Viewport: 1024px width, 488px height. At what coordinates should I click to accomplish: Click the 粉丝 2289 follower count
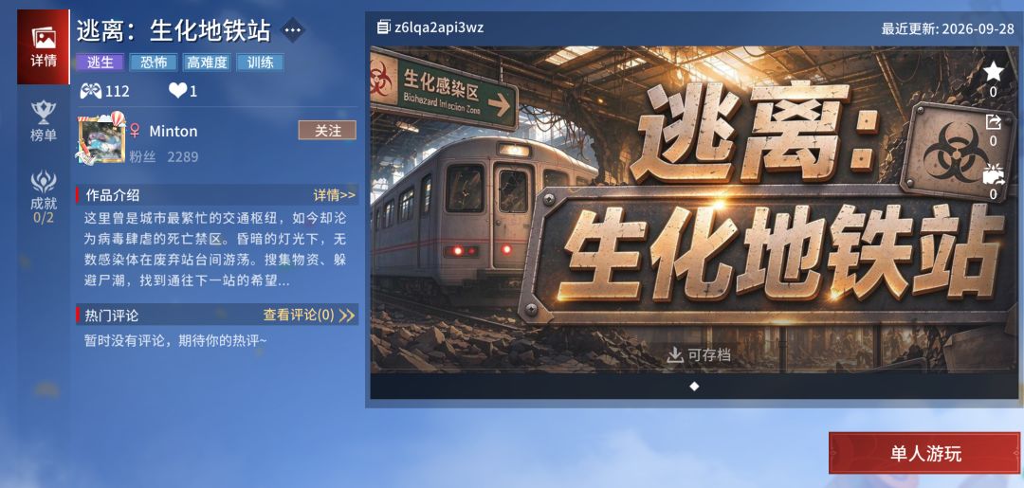(x=163, y=156)
